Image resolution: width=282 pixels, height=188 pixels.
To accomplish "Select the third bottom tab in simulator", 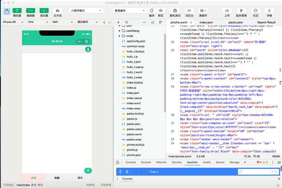I will (80, 178).
